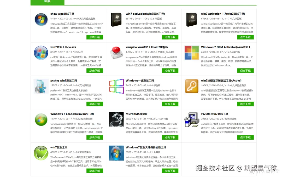282x177 pixels.
Task: Open win7旗舰版正版激活工具(Active) title
Action: 221,81
